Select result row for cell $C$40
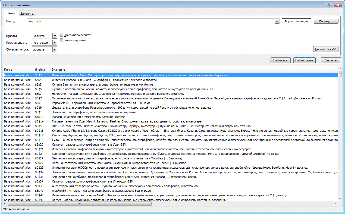 point(170,195)
